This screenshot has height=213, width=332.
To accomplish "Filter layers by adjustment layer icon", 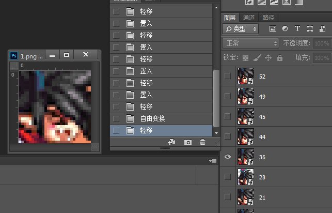I will click(x=285, y=28).
